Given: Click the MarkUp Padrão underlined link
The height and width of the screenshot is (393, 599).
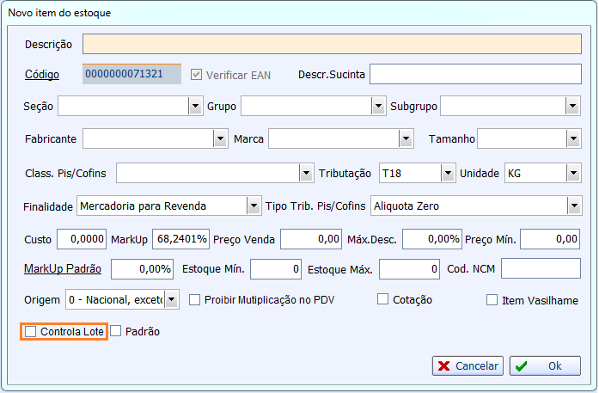Looking at the screenshot, I should tap(62, 268).
